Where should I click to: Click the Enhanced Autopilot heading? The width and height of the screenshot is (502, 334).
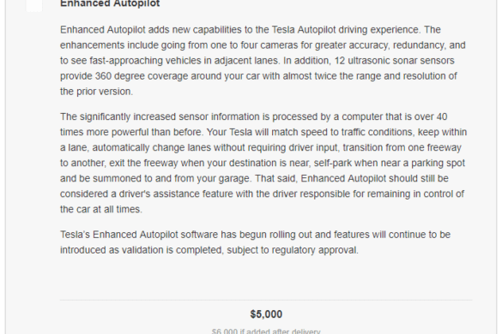[x=110, y=3]
